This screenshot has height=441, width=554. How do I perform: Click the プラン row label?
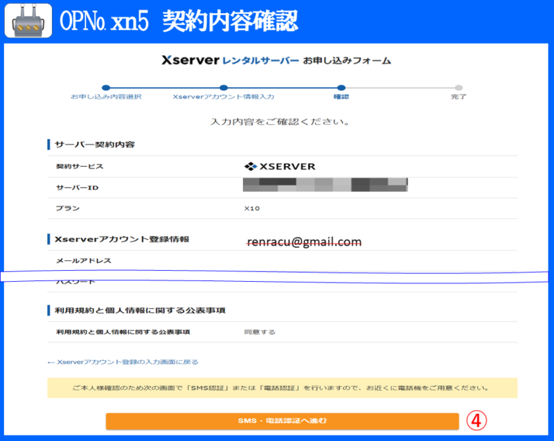pyautogui.click(x=67, y=208)
